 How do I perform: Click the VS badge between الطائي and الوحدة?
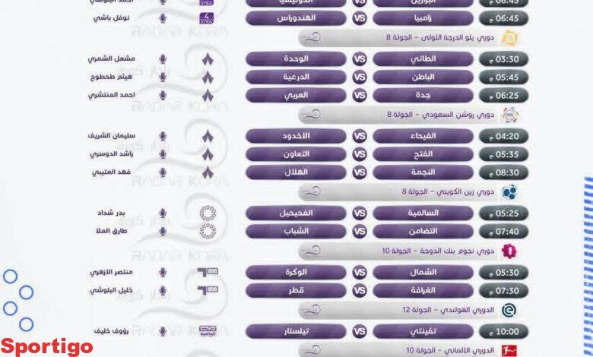coord(360,58)
